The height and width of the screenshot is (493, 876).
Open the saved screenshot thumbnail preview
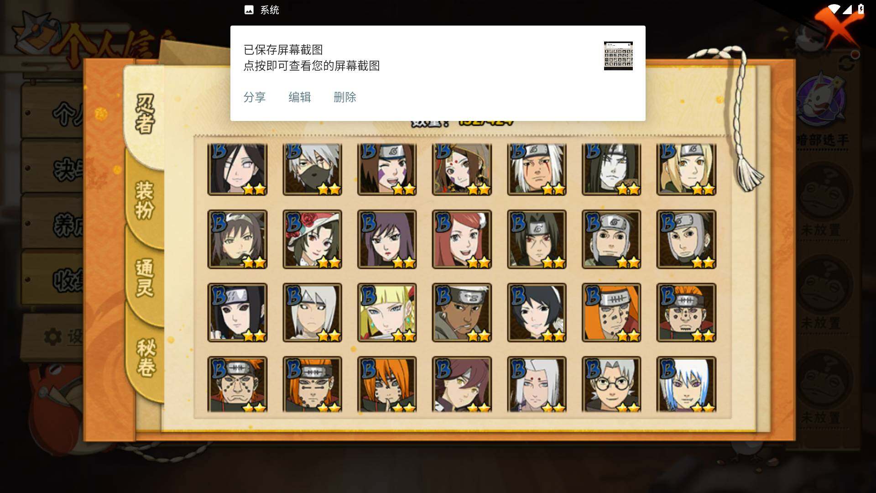[x=618, y=56]
